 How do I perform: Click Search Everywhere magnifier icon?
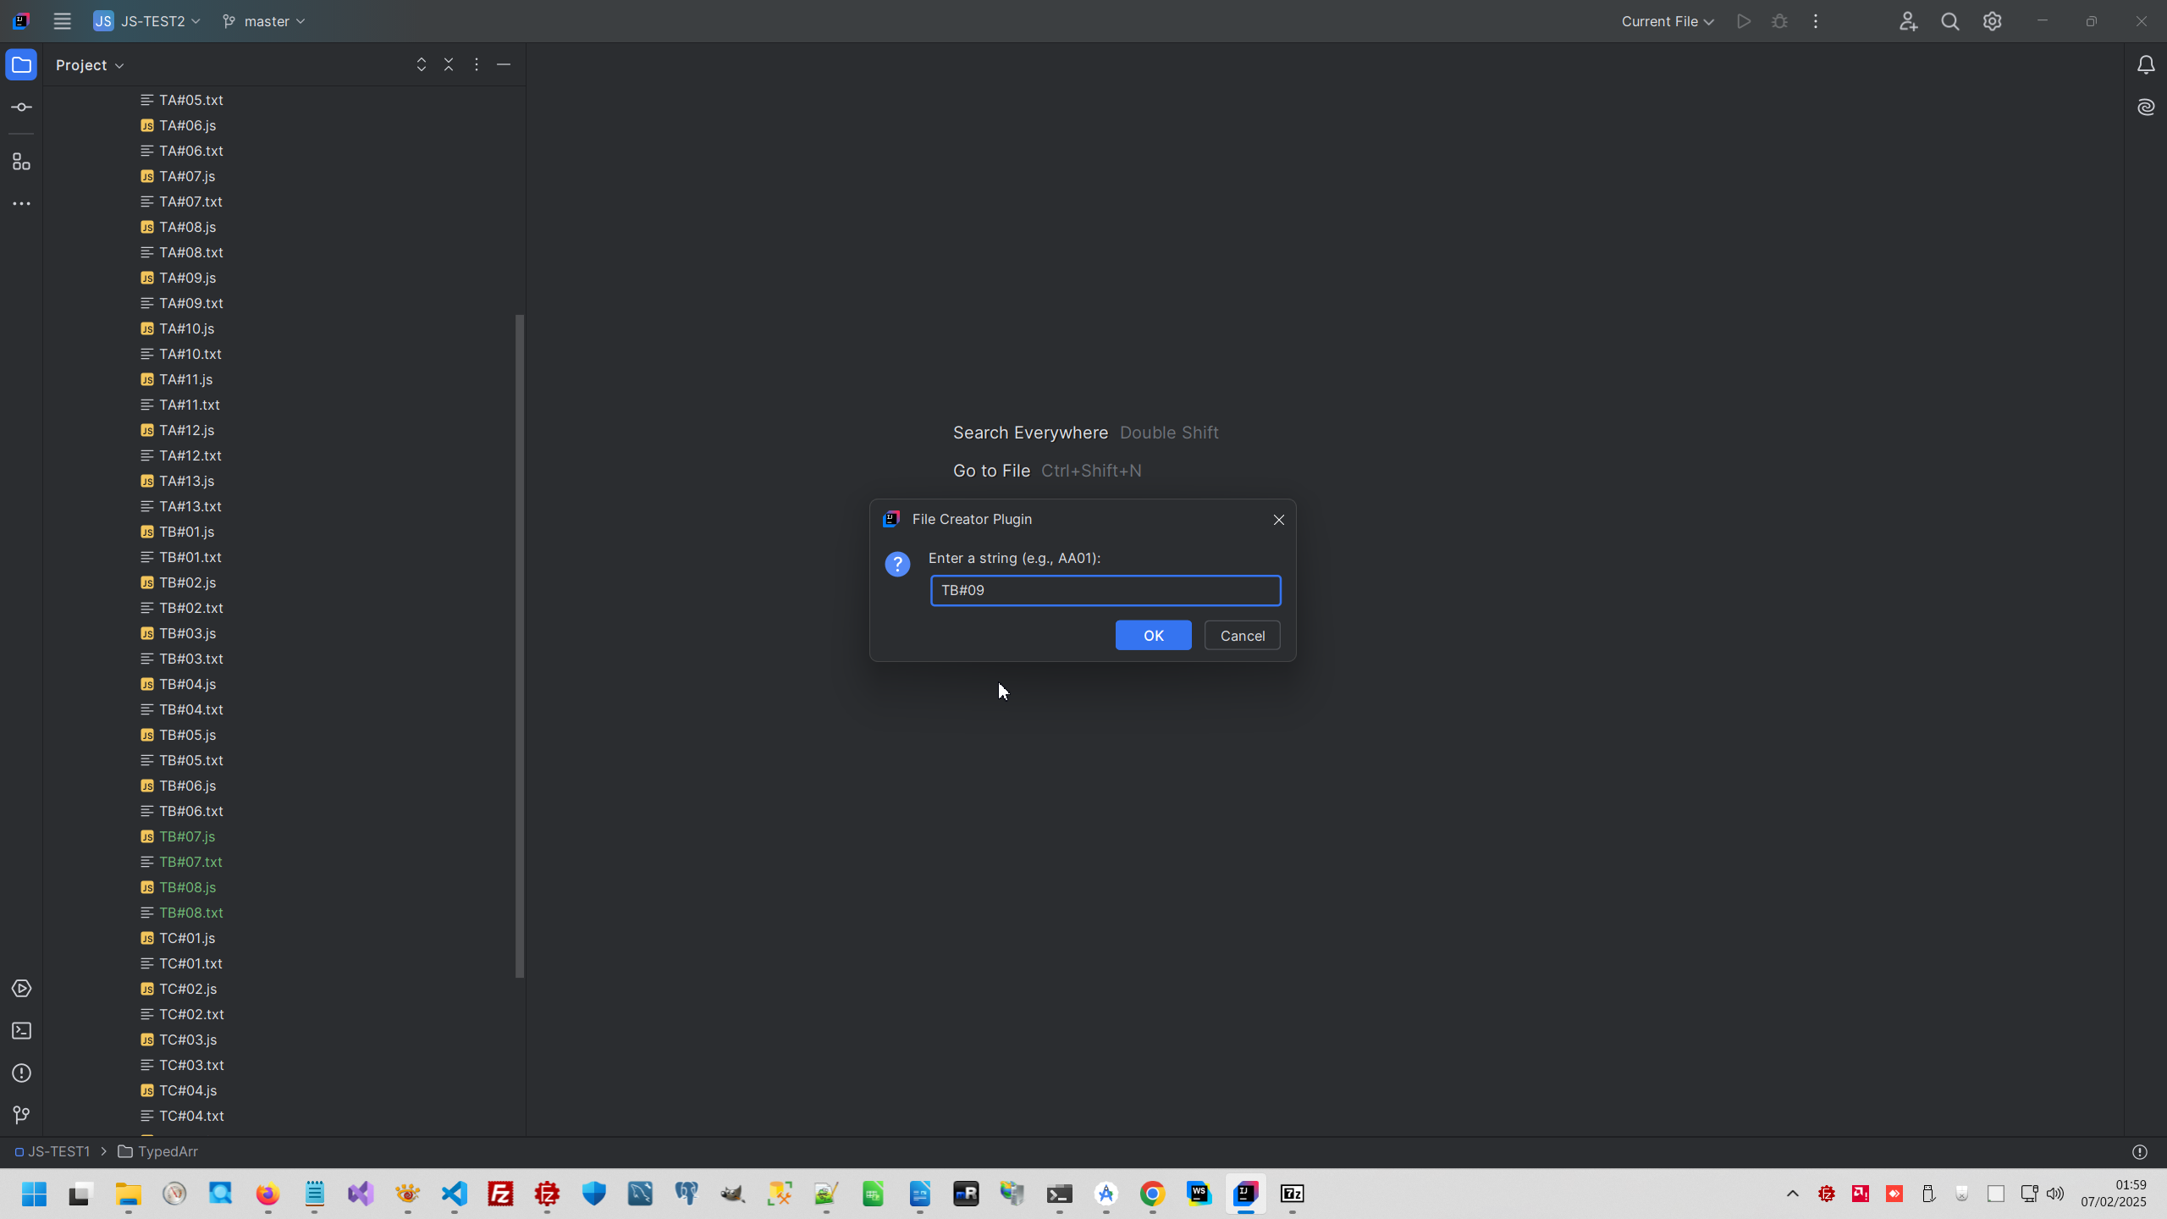click(x=1950, y=22)
